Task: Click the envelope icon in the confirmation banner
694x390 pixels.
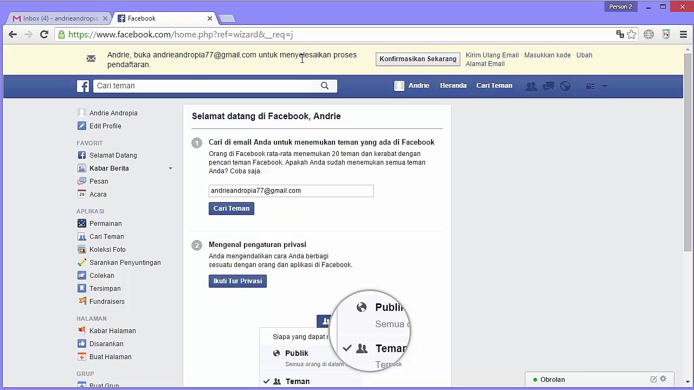Action: click(91, 58)
